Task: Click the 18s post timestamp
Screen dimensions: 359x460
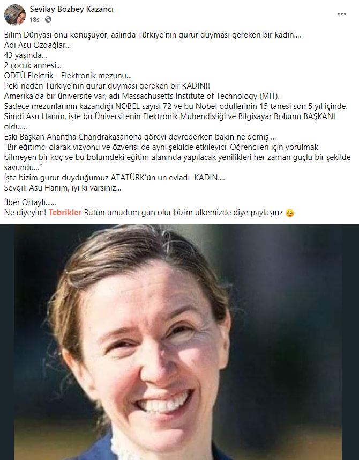Action: [34, 20]
